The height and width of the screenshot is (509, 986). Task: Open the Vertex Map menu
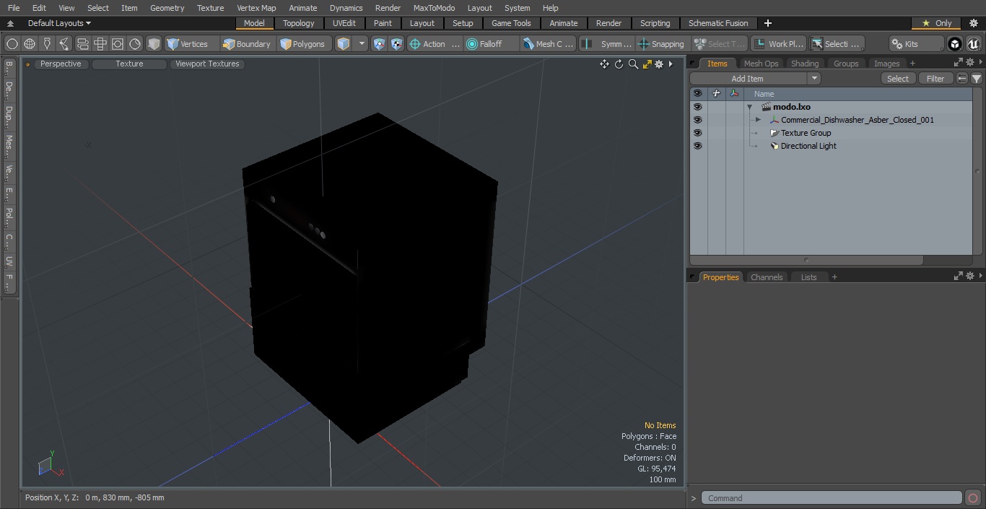(256, 8)
